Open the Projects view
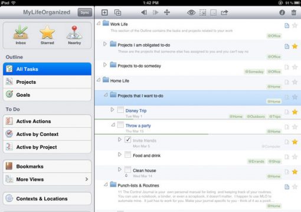Viewport: 301px width, 212px height. (x=47, y=82)
